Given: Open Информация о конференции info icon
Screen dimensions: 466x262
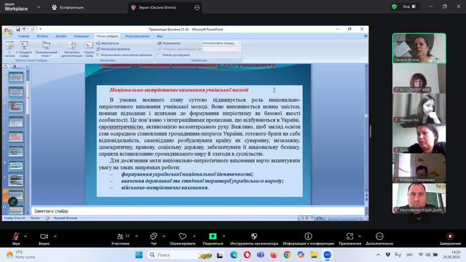Looking at the screenshot, I should click(308, 237).
